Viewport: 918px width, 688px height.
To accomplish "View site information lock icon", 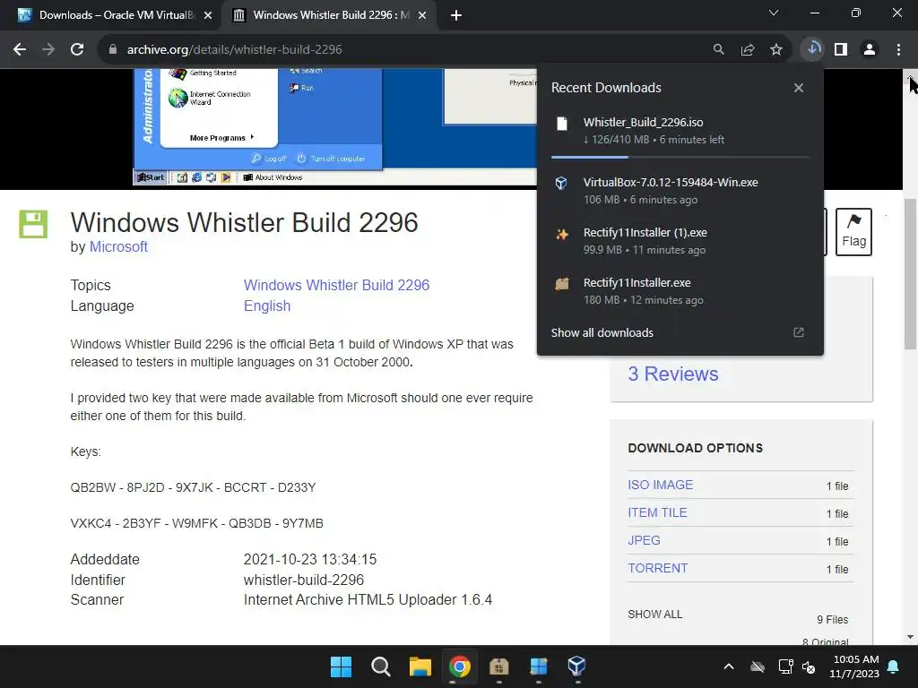I will (x=112, y=50).
